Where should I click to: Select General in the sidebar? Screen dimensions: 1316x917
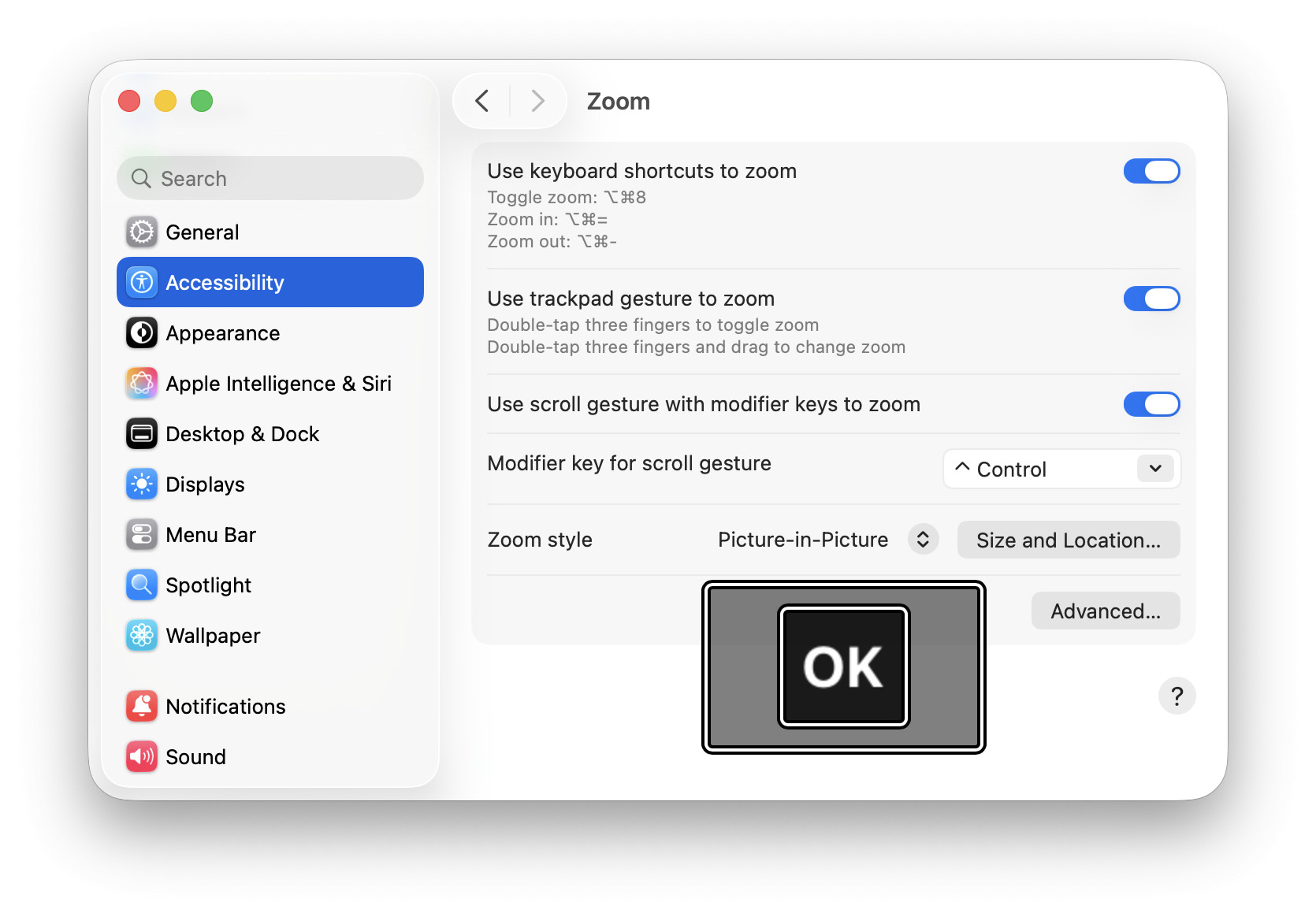(270, 232)
